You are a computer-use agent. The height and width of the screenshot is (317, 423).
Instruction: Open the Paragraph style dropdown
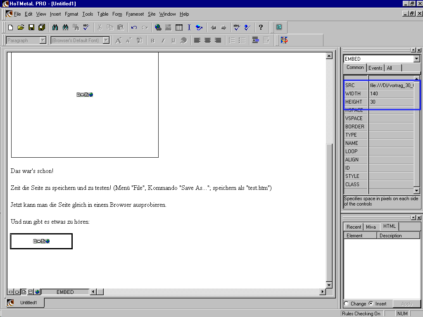[x=43, y=40]
